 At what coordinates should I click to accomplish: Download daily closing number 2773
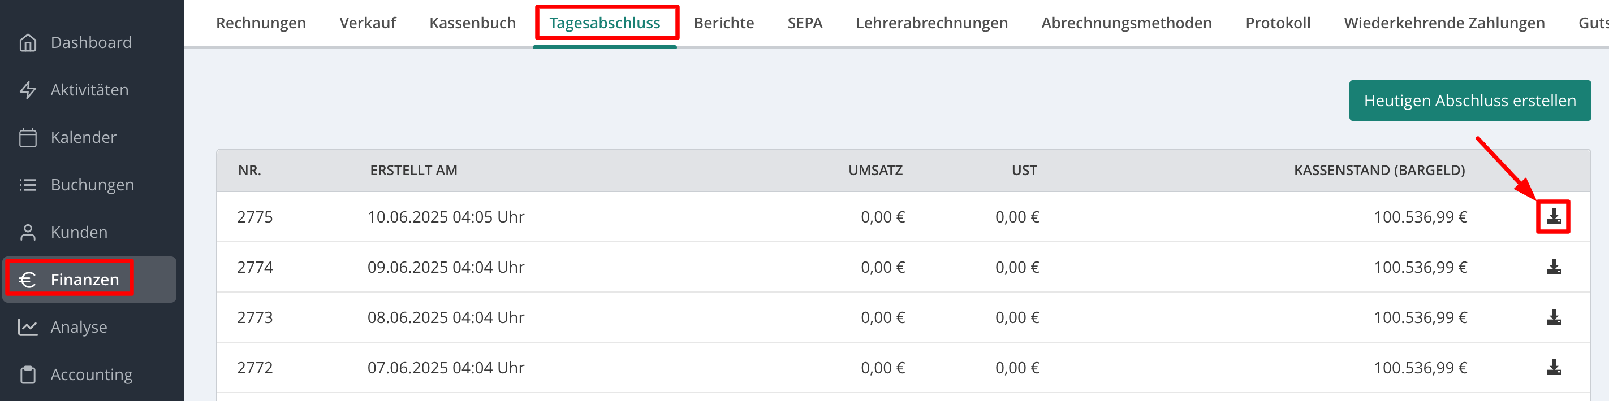click(1554, 317)
